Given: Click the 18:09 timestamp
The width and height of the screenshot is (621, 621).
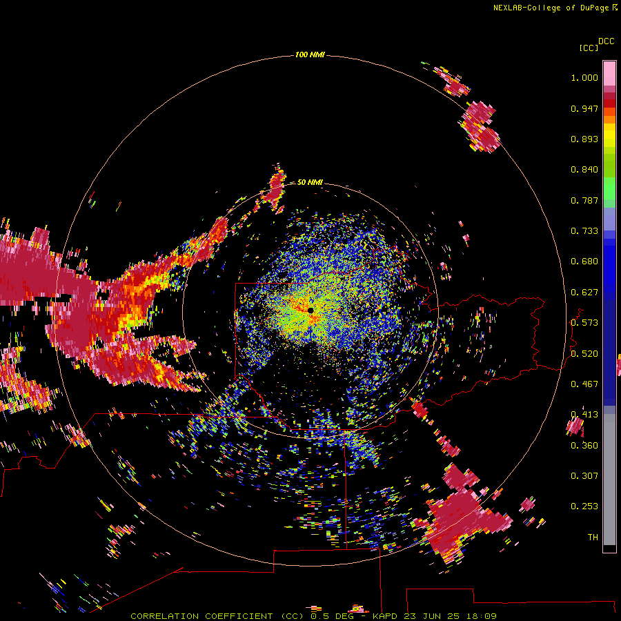Looking at the screenshot, I should (482, 616).
